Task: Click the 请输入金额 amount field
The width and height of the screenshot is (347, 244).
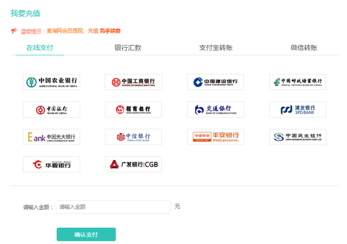Action: pyautogui.click(x=114, y=207)
